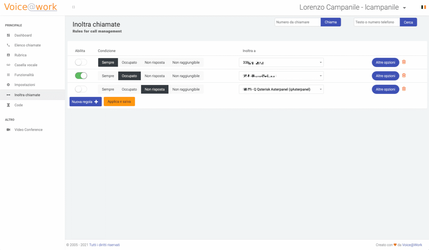Open the Qsterisk Asterpanel destination dropdown
The image size is (429, 250).
coord(281,89)
